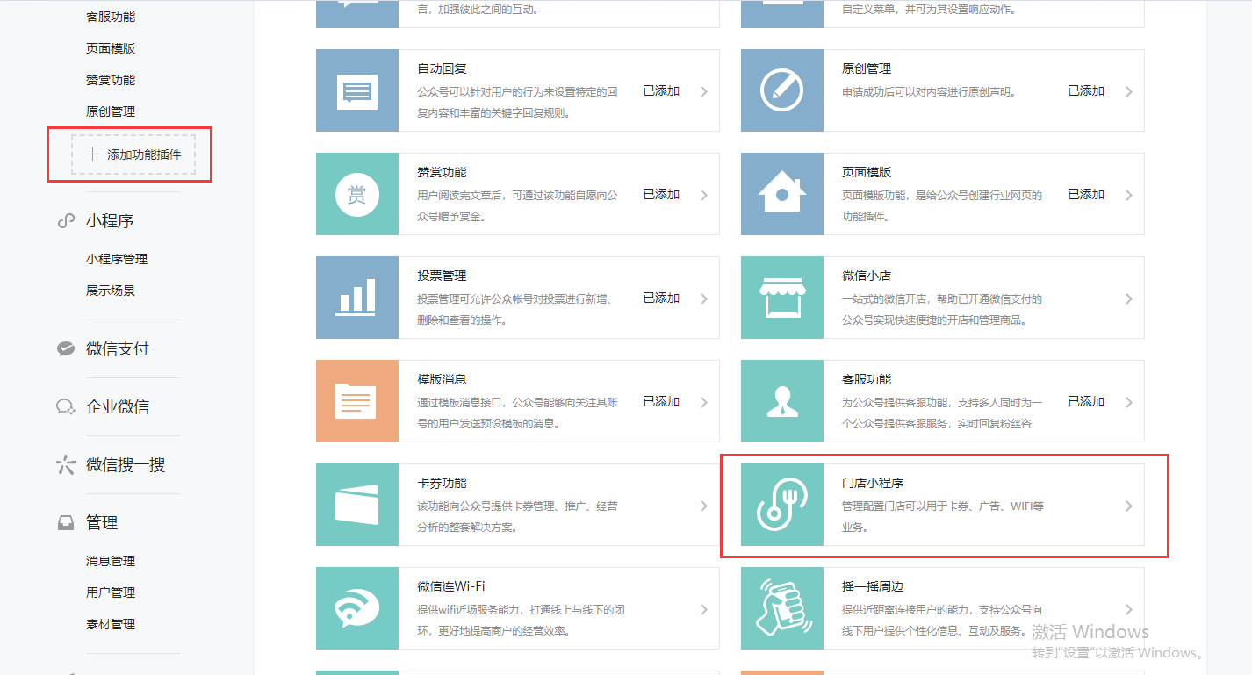Click the 卡券功能 card icon tile

pos(357,505)
